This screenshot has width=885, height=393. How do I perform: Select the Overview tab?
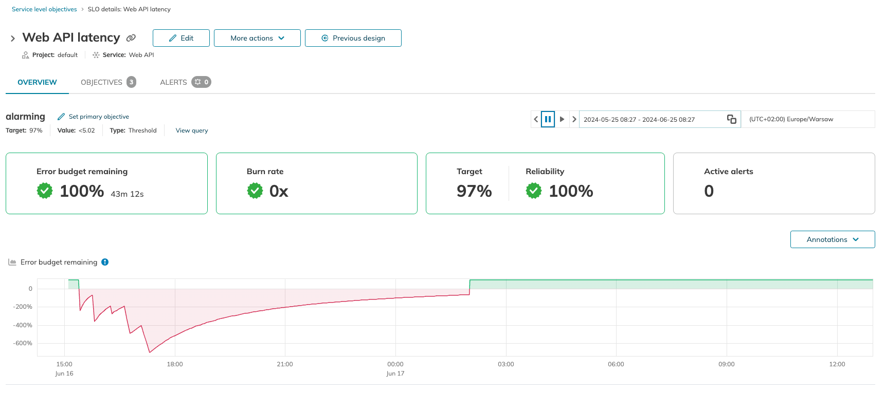(37, 82)
